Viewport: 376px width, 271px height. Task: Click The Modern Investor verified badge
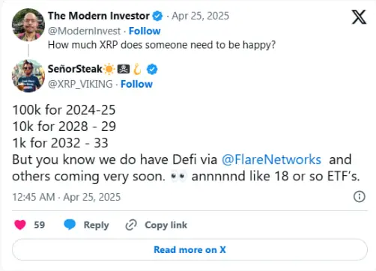point(157,16)
